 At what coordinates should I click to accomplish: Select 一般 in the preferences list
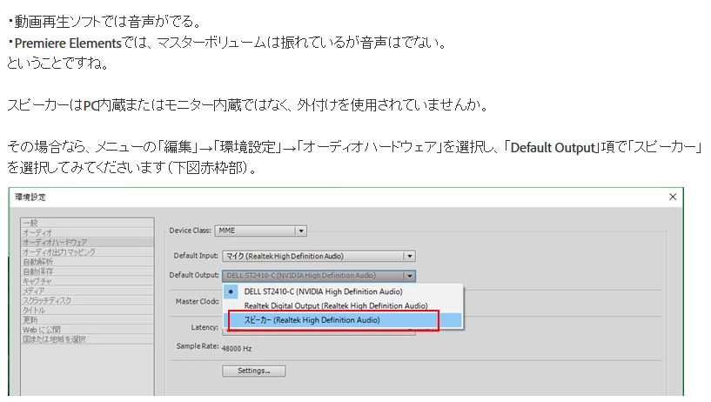pyautogui.click(x=87, y=223)
